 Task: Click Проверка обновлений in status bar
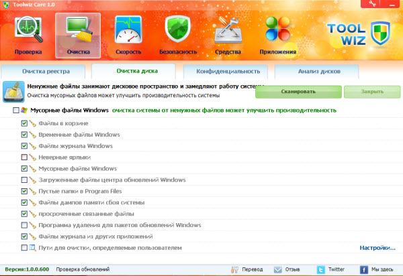(x=82, y=269)
